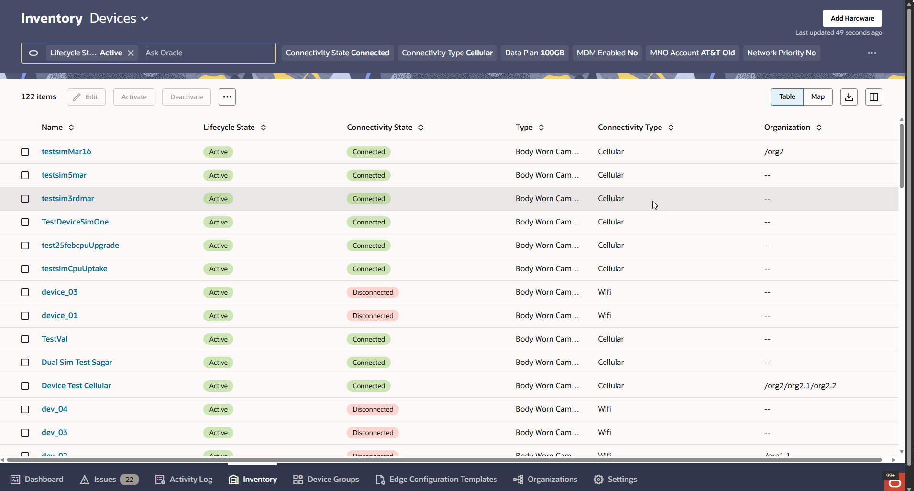Sort by Type column arrows
The image size is (914, 491).
pos(541,128)
